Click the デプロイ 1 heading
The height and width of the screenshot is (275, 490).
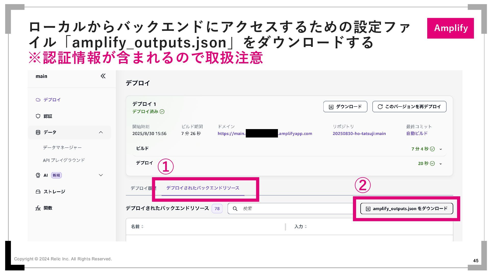(x=144, y=104)
